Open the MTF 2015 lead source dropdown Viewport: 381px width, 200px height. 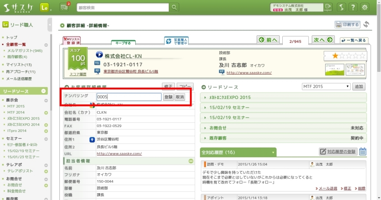pos(326,86)
